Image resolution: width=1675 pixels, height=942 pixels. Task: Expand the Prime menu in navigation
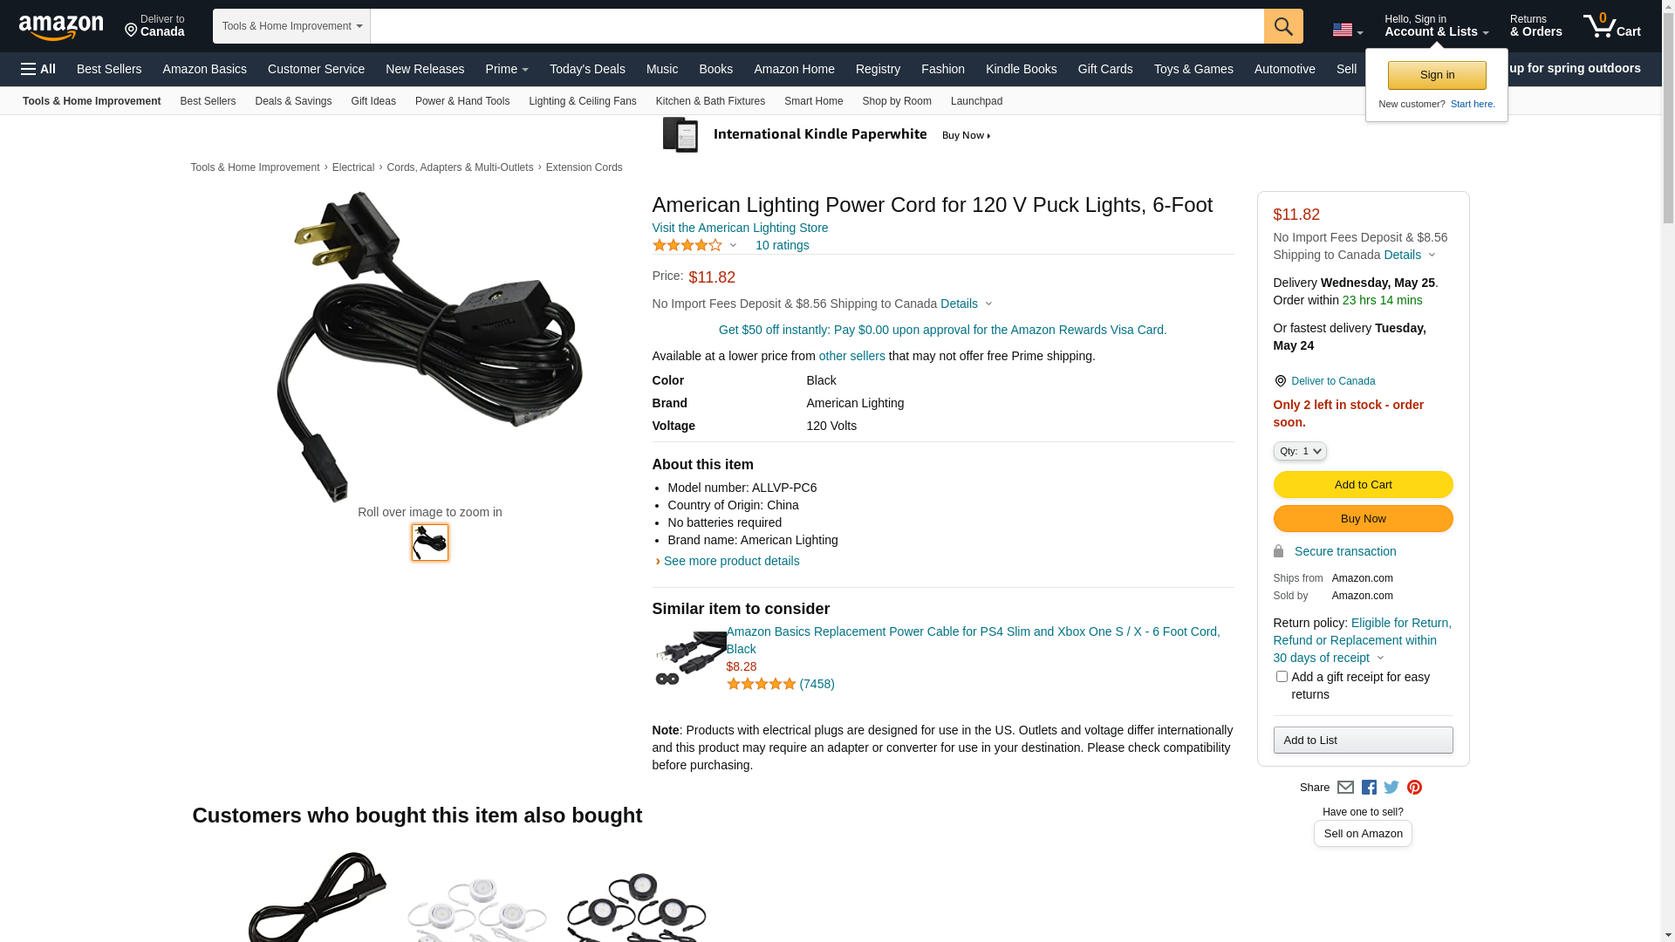click(507, 69)
